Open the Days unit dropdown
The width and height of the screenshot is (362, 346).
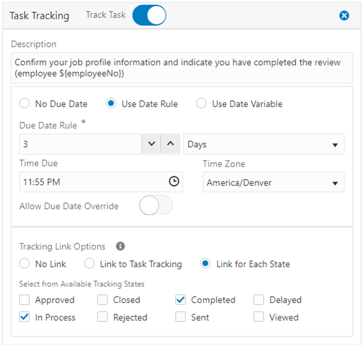(264, 144)
